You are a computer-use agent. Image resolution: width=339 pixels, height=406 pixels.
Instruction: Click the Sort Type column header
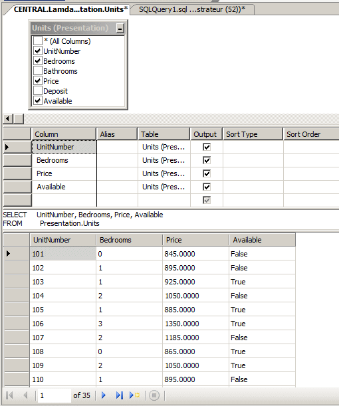[x=253, y=134]
